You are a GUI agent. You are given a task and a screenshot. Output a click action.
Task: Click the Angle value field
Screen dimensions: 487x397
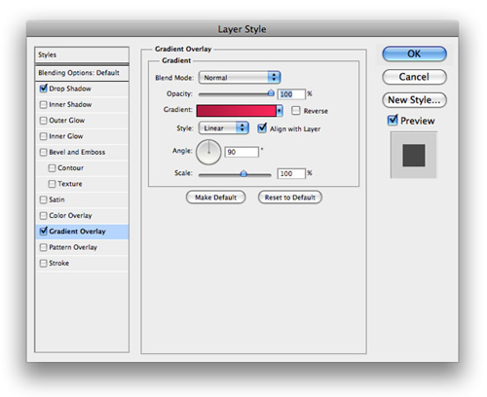pyautogui.click(x=242, y=152)
